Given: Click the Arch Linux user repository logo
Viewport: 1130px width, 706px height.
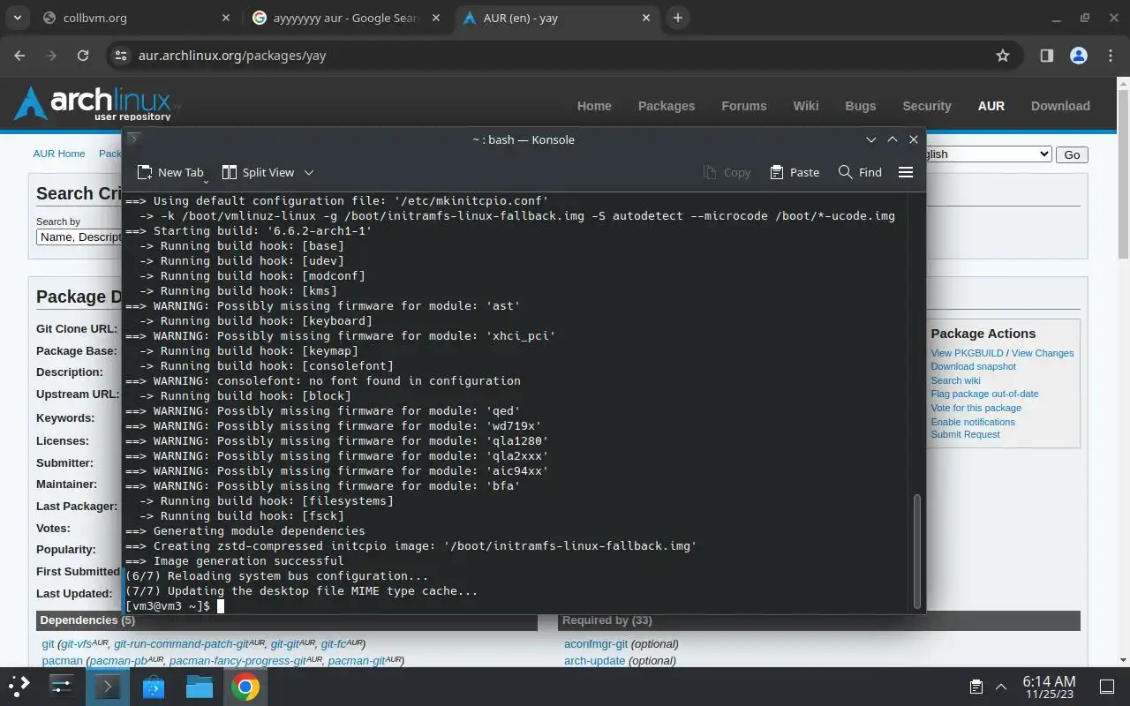Looking at the screenshot, I should tap(97, 104).
